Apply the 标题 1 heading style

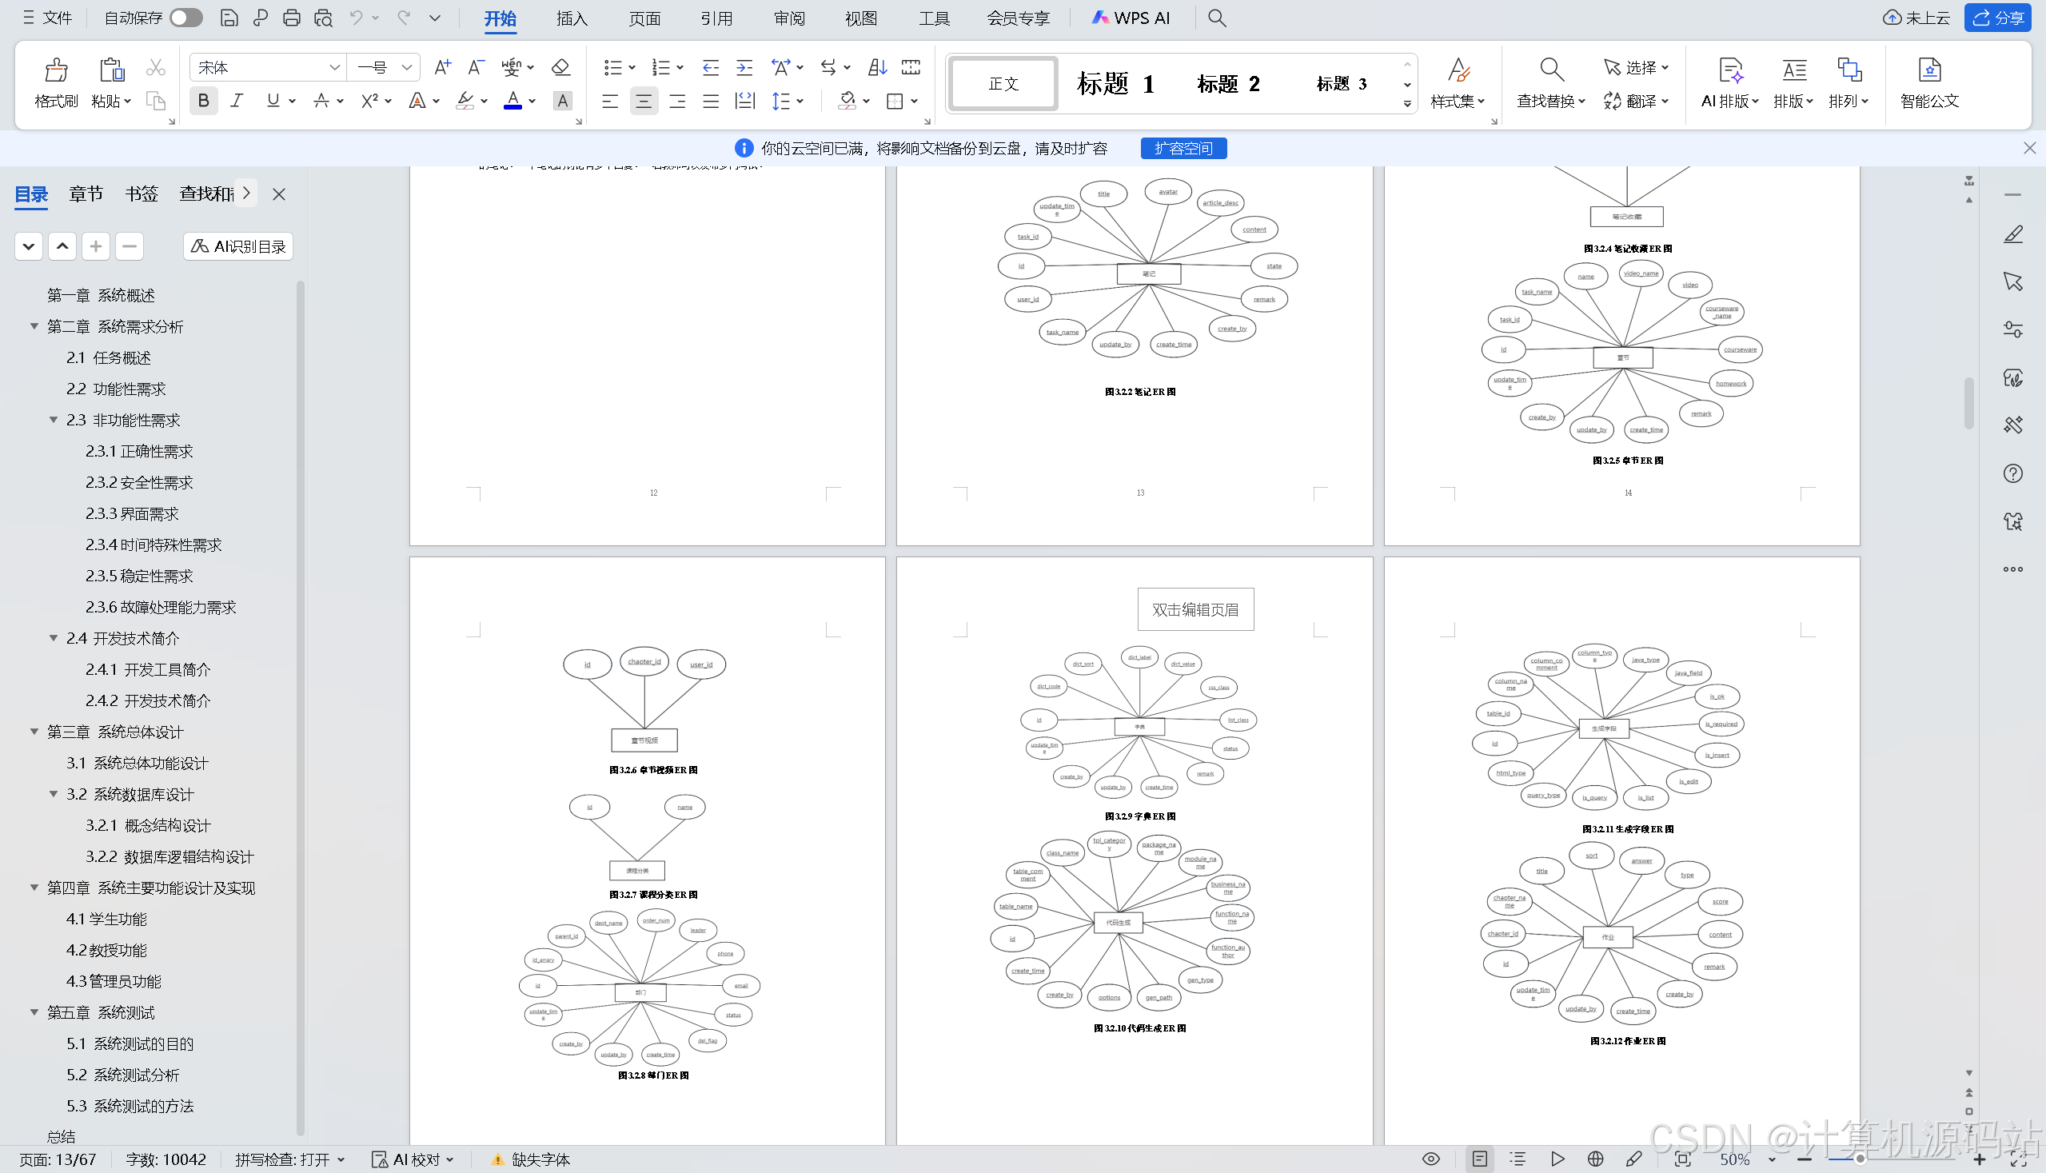(x=1115, y=84)
